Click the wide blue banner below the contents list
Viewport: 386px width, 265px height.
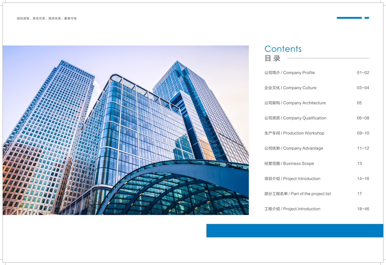[294, 230]
